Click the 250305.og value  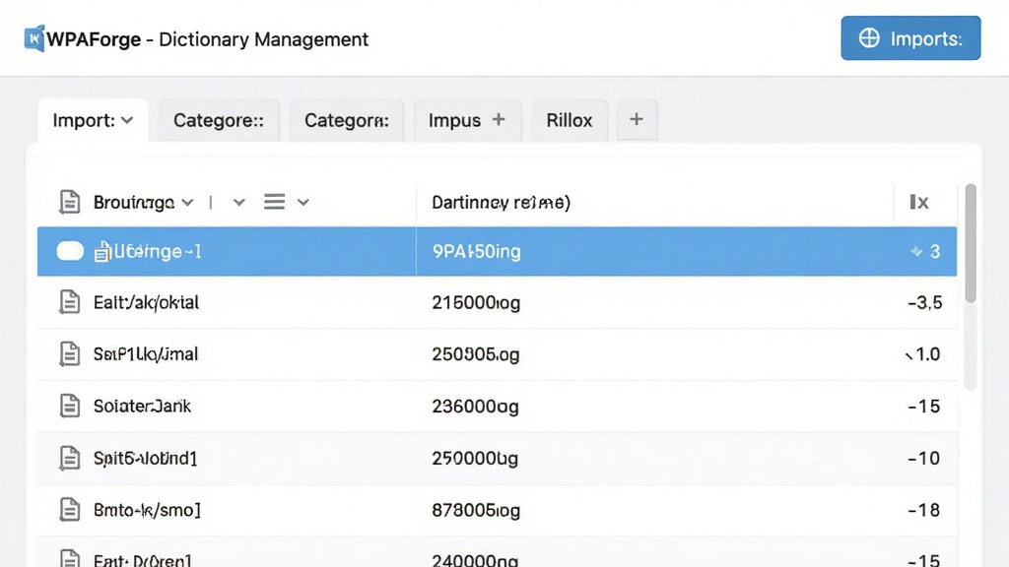pos(476,354)
